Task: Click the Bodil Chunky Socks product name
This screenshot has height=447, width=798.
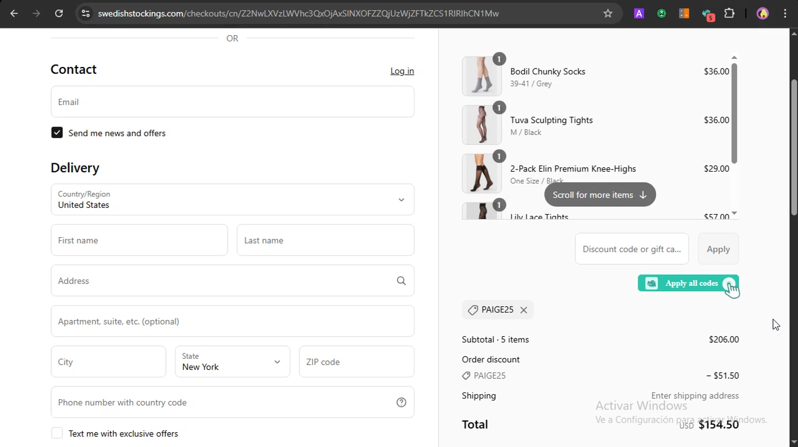Action: coord(547,71)
